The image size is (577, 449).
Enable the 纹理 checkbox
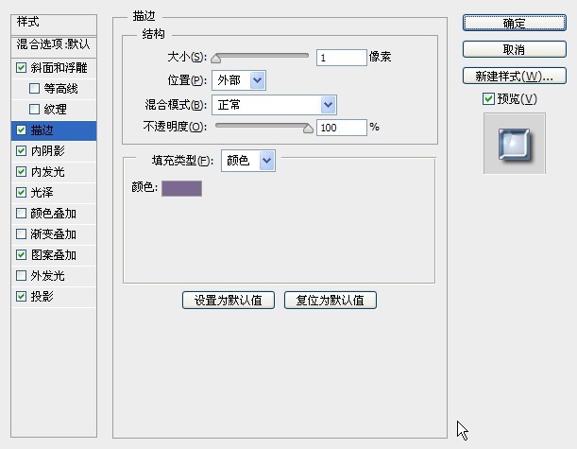point(35,110)
